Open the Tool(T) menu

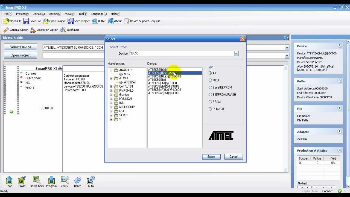[83, 14]
